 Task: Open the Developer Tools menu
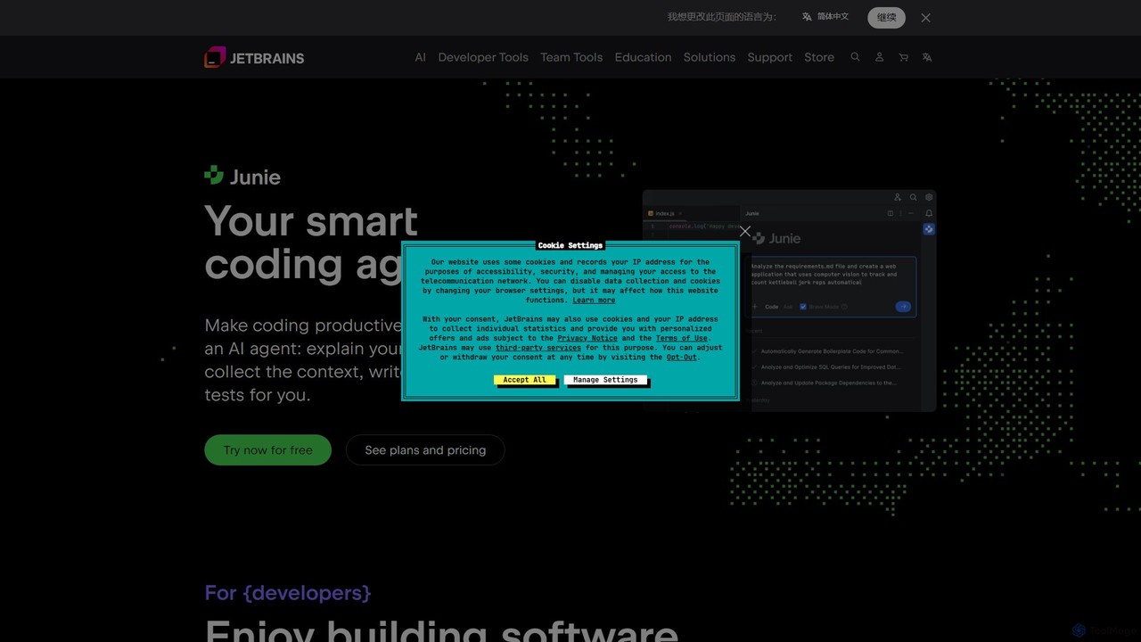(x=483, y=57)
